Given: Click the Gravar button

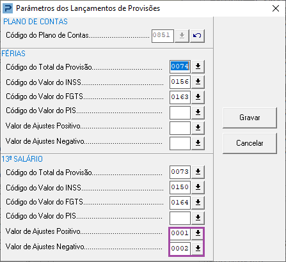Looking at the screenshot, I should [250, 118].
